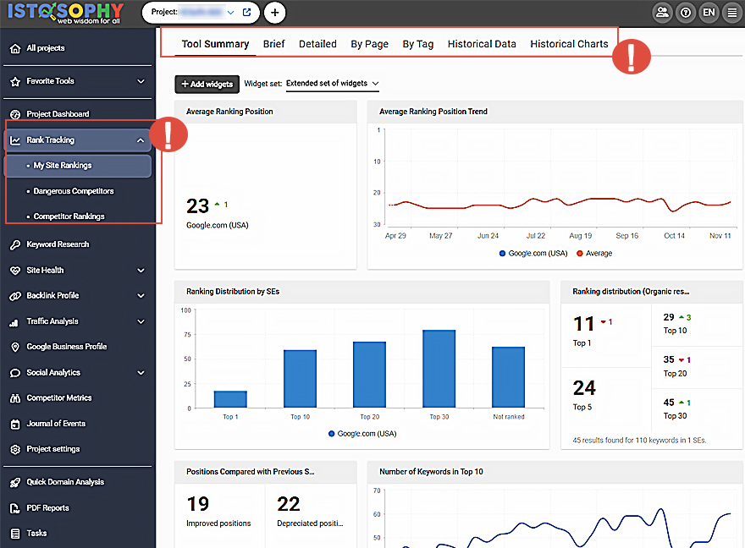Screen dimensions: 745x548
Task: Open Google Business Profile in sidebar
Action: point(66,347)
